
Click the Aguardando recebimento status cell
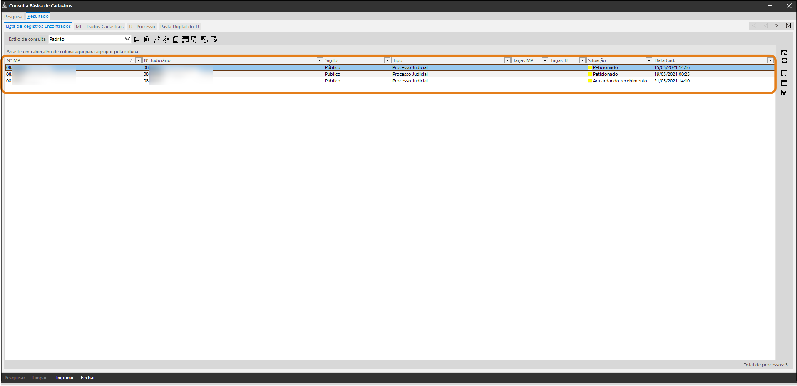[620, 81]
